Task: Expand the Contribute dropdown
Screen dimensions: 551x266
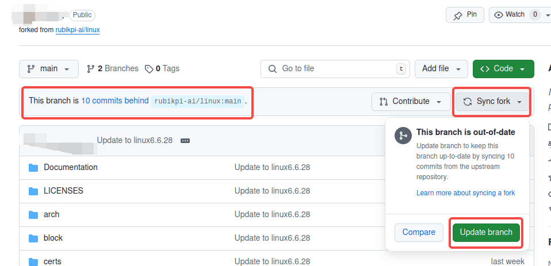Action: (411, 102)
